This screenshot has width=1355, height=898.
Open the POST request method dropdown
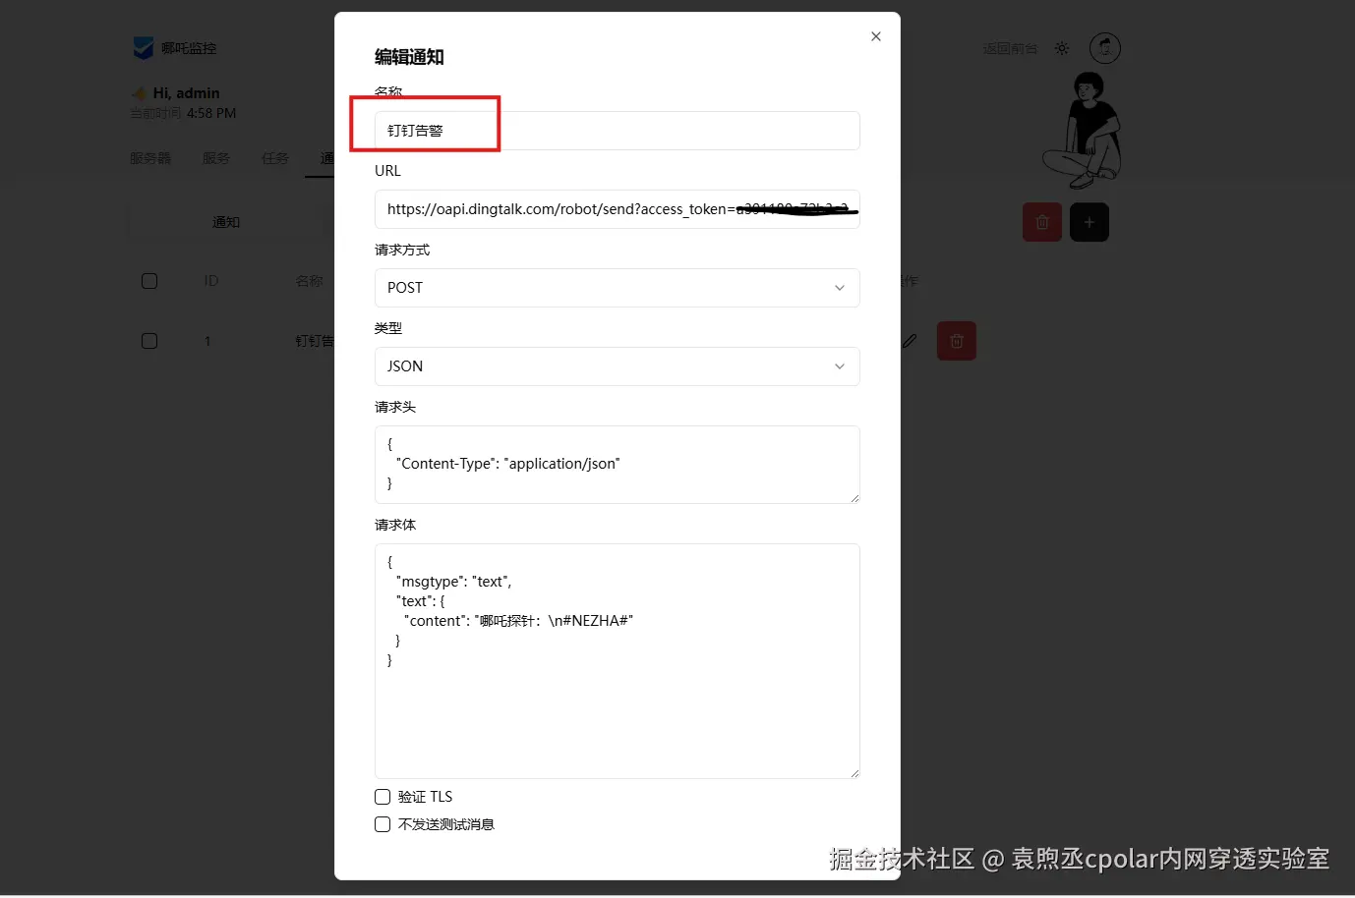click(618, 288)
